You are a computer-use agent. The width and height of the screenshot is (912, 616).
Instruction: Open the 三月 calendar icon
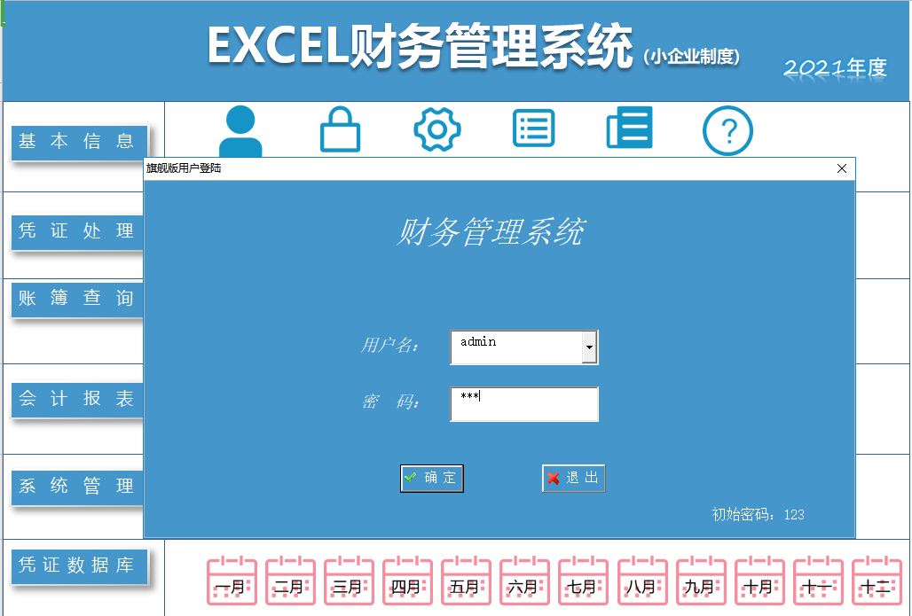click(349, 581)
